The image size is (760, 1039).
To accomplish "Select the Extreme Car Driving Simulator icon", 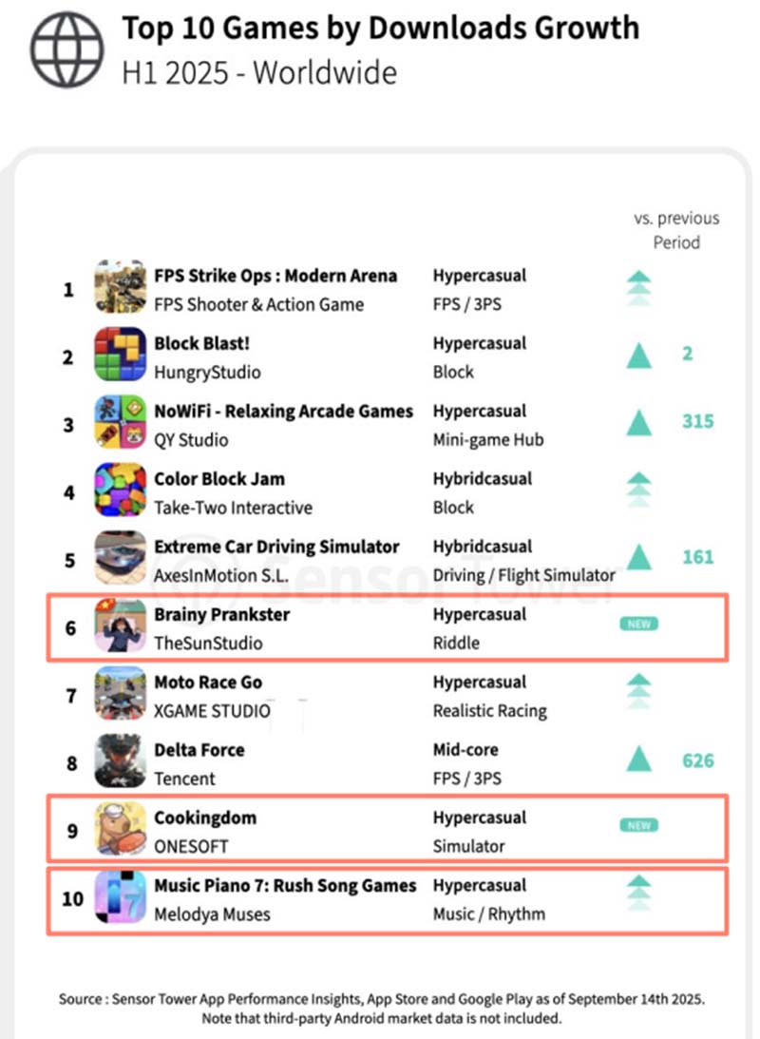I will [x=121, y=557].
